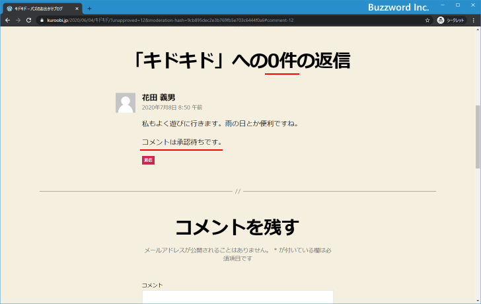
Task: Click the author name 花田 義男
Action: [159, 98]
